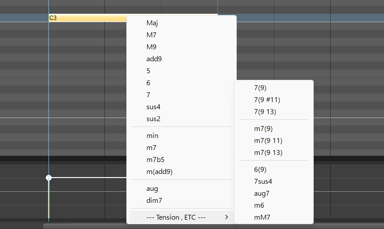This screenshot has width=384, height=229.
Task: Select m(add9) chord entry
Action: (x=159, y=172)
